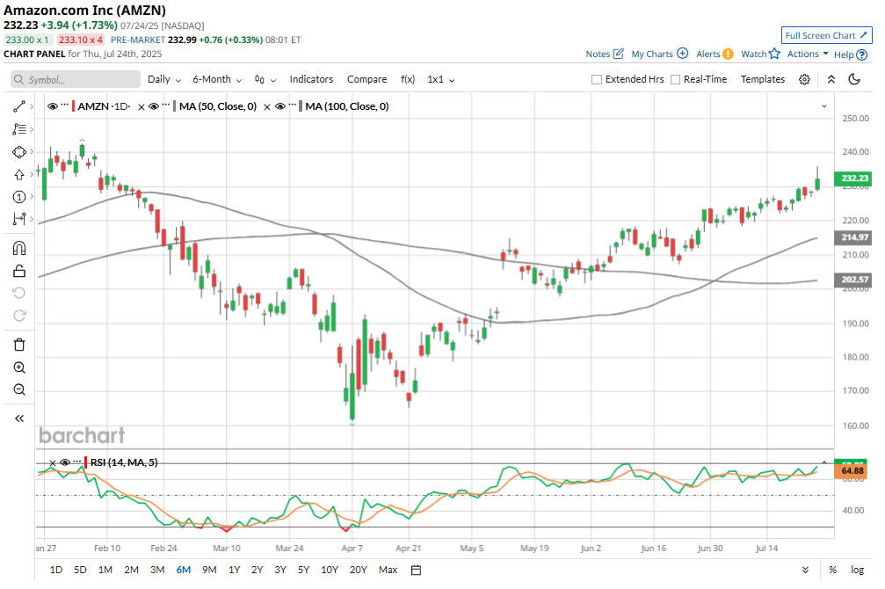Select the 3M time range

pos(157,570)
